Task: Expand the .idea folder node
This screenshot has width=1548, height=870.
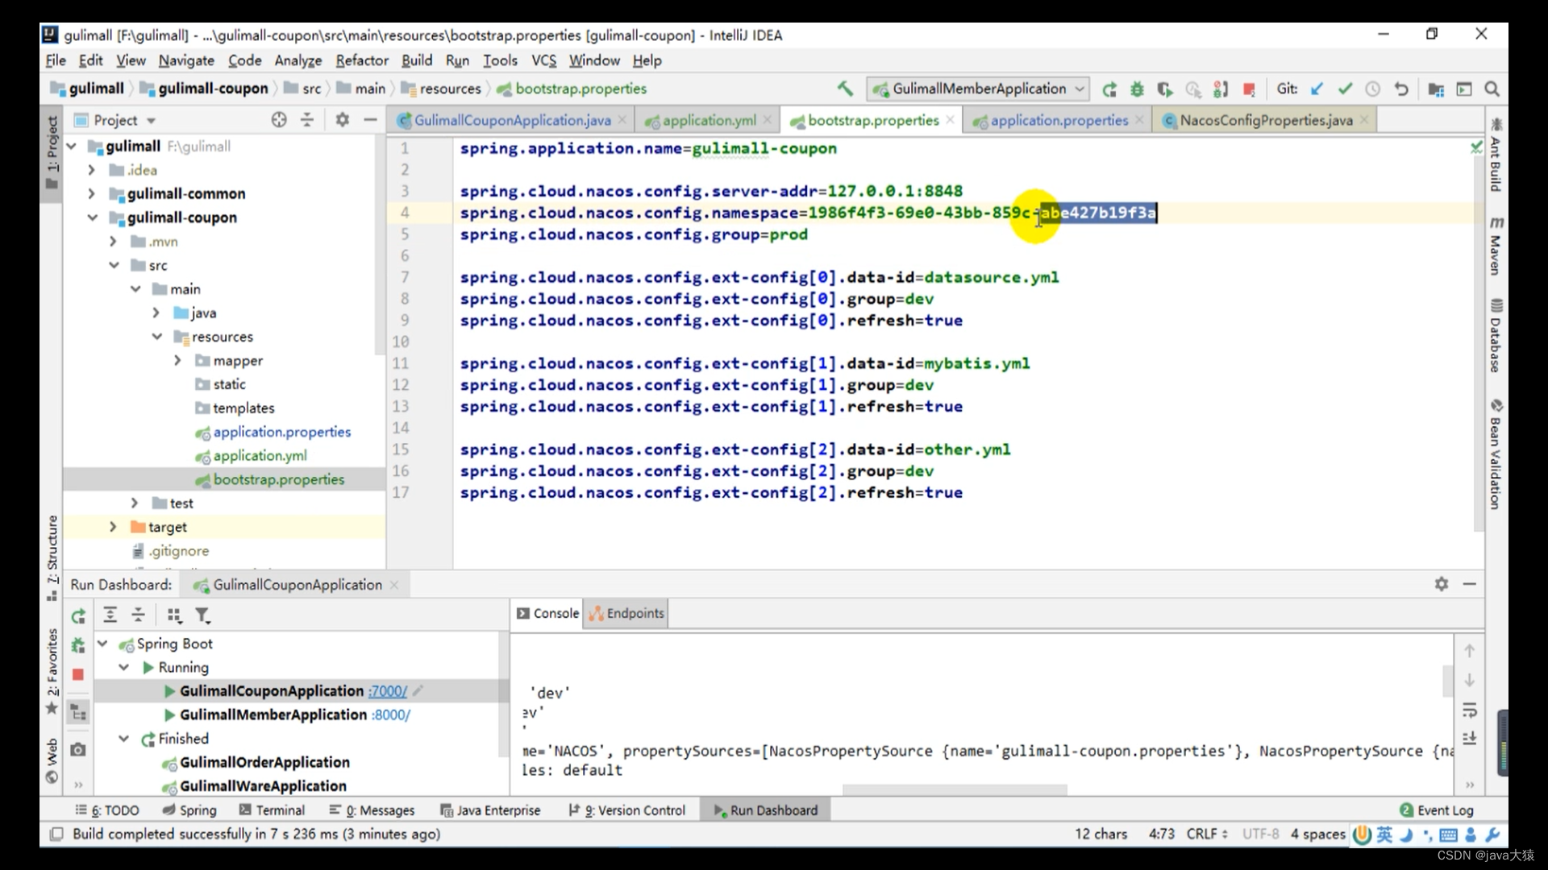Action: pos(92,170)
